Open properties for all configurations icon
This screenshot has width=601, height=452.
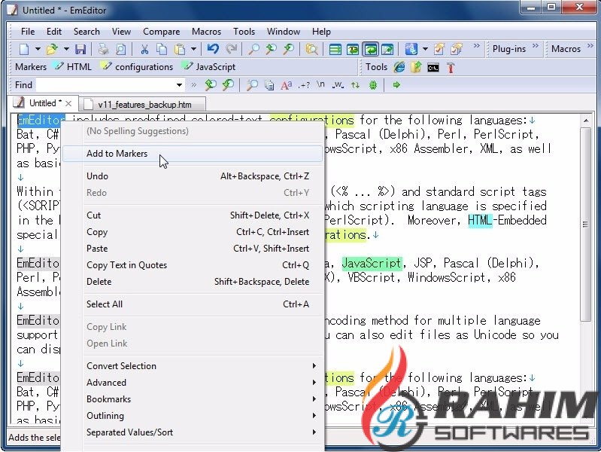457,49
